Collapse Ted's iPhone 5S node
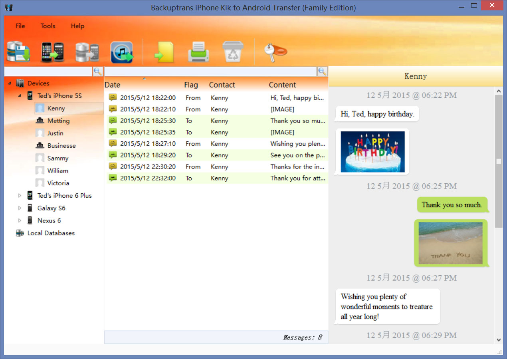The image size is (507, 359). point(20,96)
